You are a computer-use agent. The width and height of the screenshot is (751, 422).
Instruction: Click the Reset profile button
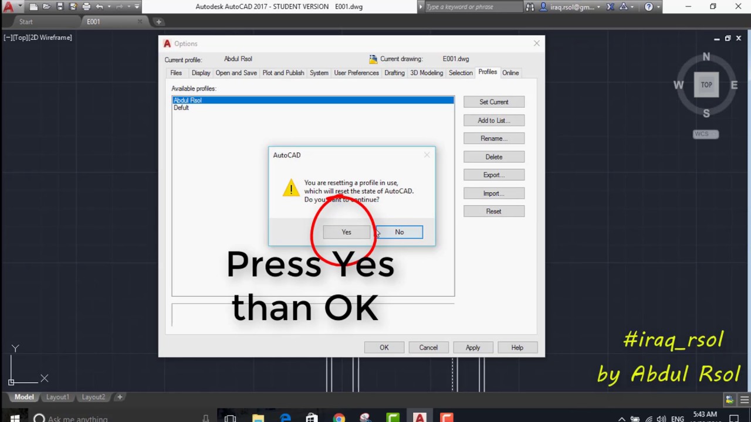tap(494, 212)
